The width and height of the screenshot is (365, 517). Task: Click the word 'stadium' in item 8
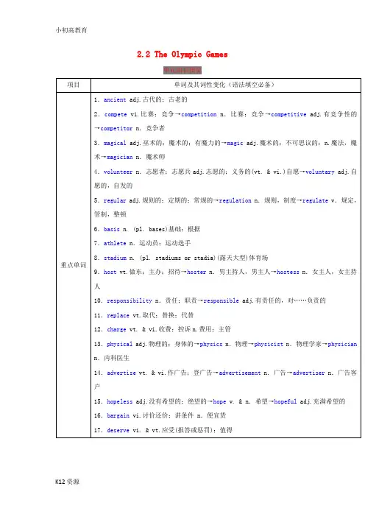[x=115, y=258]
